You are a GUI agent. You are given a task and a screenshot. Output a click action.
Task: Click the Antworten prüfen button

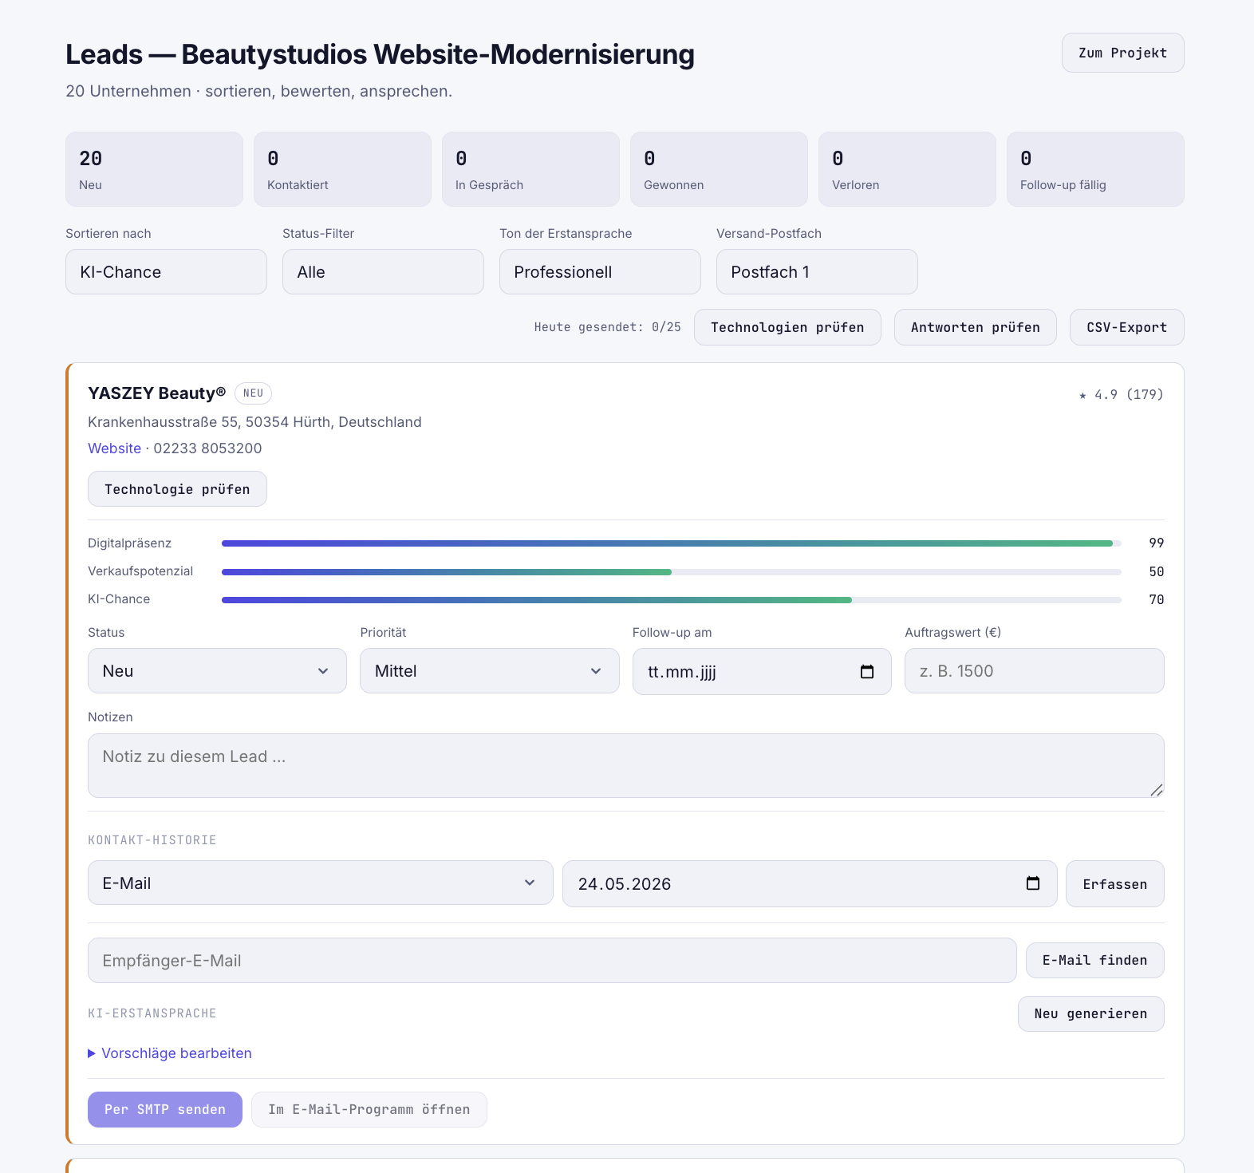coord(975,327)
